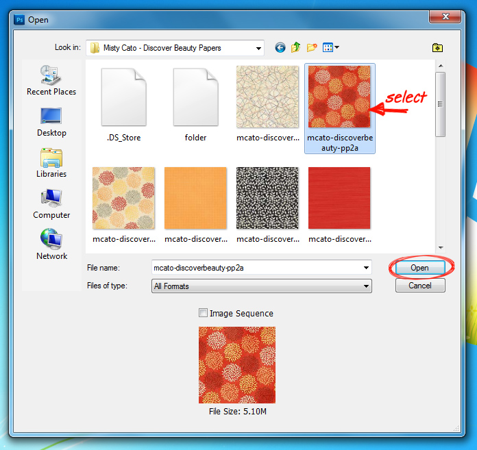Select the cream floral paper thumbnail
Viewport: 477px width, 450px height.
[123, 198]
